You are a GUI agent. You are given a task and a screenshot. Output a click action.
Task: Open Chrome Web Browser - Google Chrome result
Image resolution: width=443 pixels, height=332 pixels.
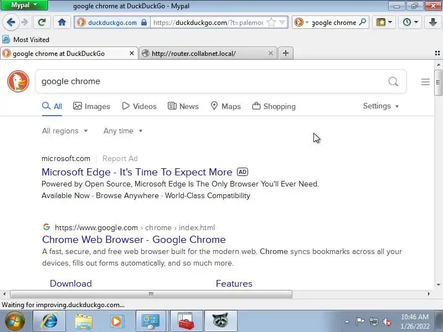[133, 240]
